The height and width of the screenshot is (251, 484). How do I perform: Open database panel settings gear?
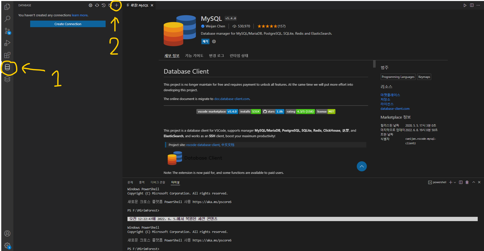point(91,5)
